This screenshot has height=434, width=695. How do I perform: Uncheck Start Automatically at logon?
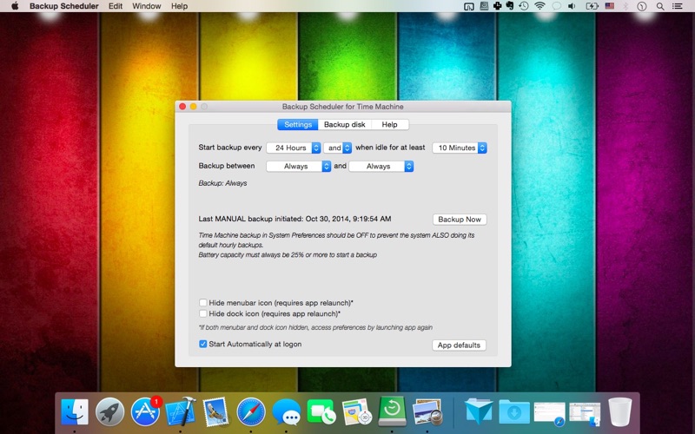pyautogui.click(x=203, y=344)
